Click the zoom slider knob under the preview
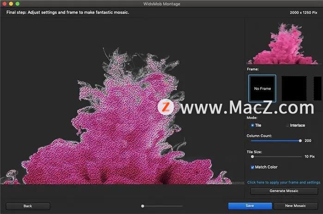 pos(142,206)
